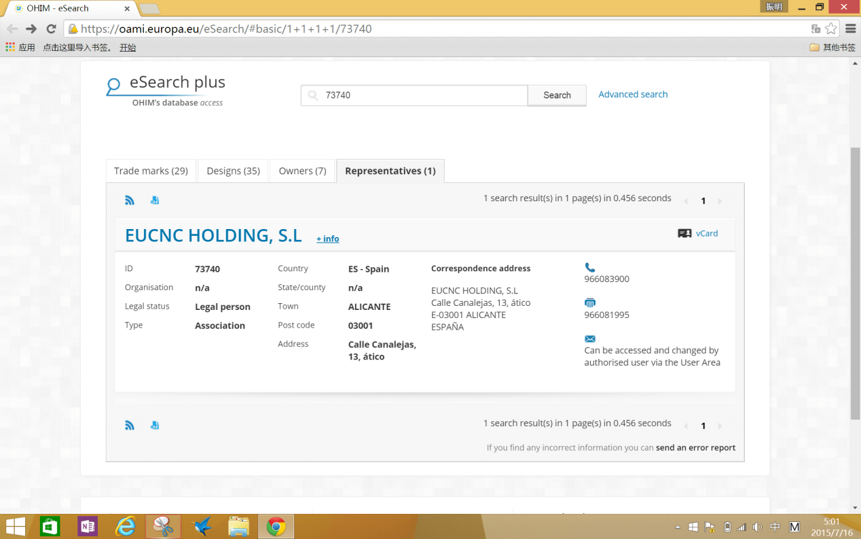Click into the search field containing 73740
This screenshot has height=539, width=861.
pos(414,95)
